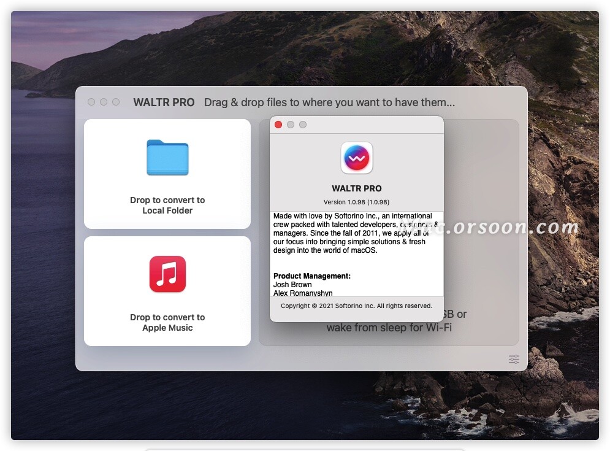This screenshot has height=451, width=610.
Task: Click the WALTR PRO app logo in About window
Action: [x=357, y=158]
